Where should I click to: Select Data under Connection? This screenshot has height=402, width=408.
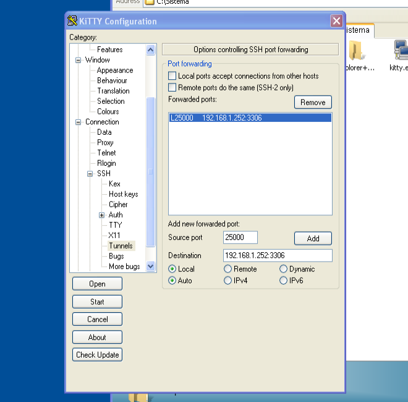pos(104,132)
